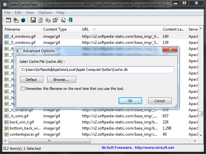Close Advanced Options with the red X
This screenshot has height=154, width=206.
(170, 49)
